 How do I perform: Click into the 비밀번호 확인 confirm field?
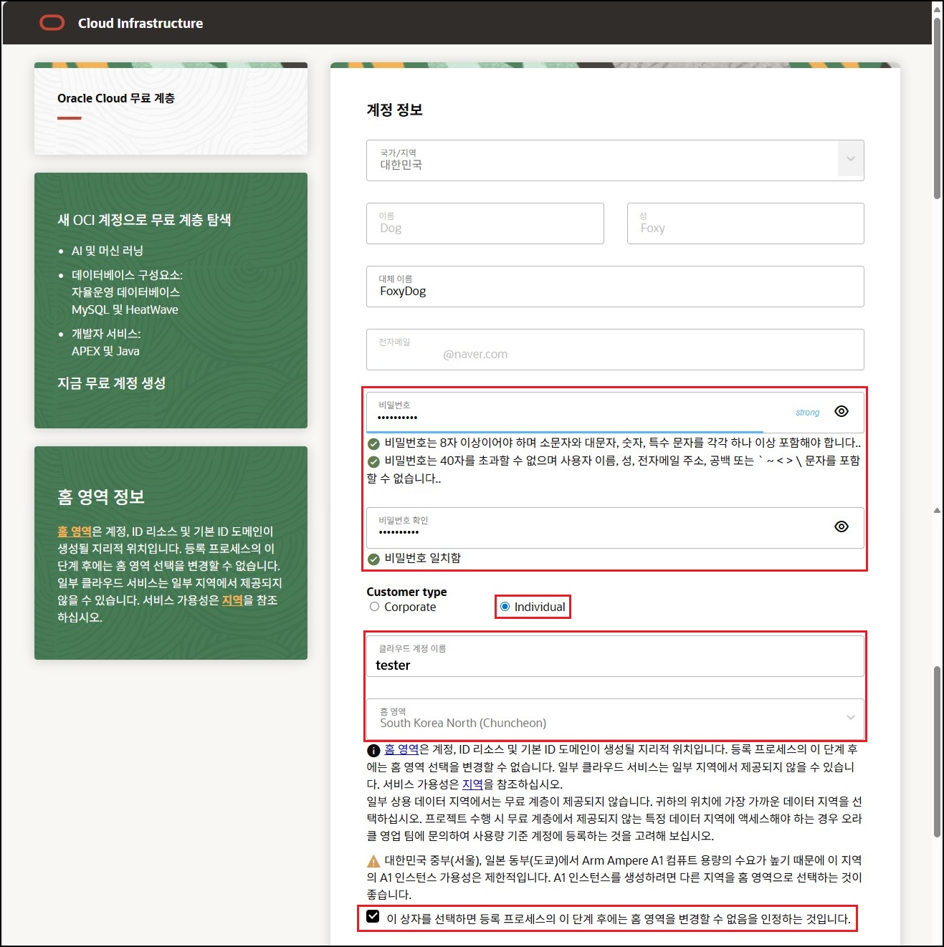click(x=615, y=528)
